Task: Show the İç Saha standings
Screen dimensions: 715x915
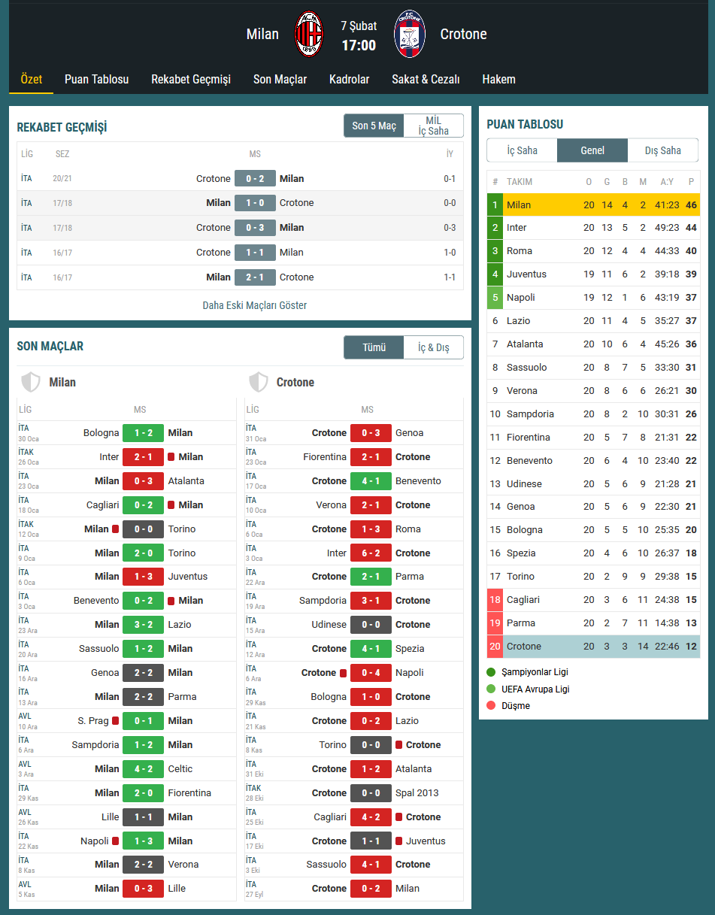Action: [x=522, y=150]
